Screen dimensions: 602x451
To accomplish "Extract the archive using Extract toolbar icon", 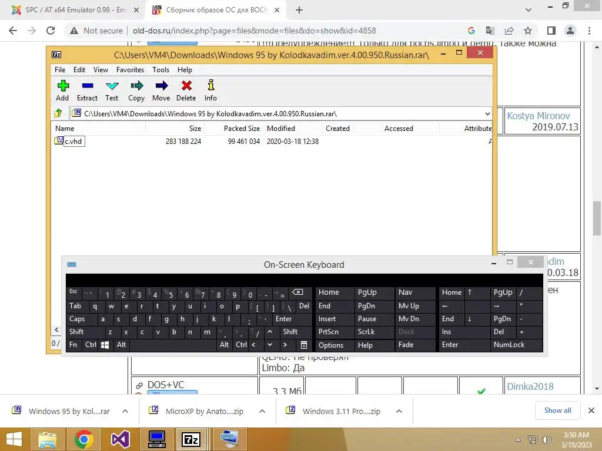I will (87, 90).
